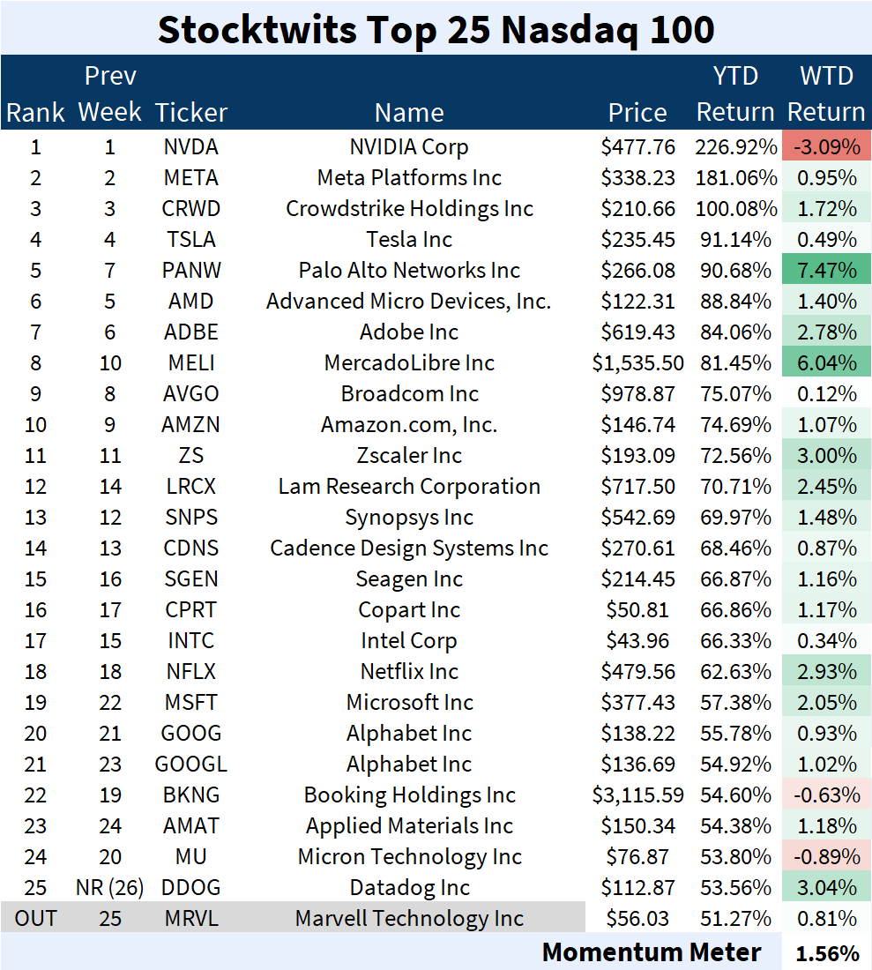The height and width of the screenshot is (970, 872).
Task: Select 'Lam Research Corporation' name cell
Action: click(x=409, y=487)
